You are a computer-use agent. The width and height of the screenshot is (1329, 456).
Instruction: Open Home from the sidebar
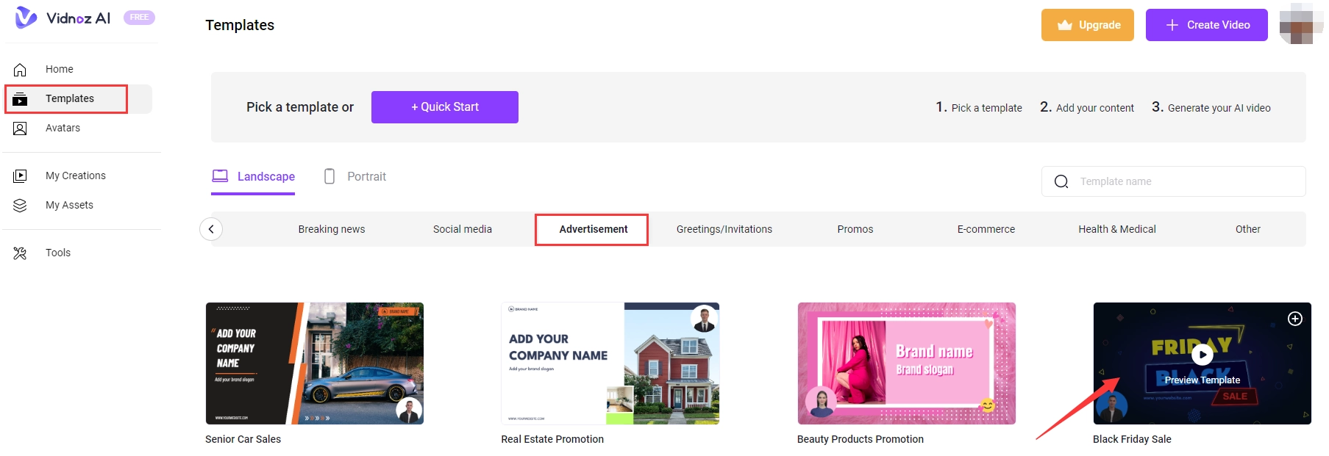click(59, 69)
